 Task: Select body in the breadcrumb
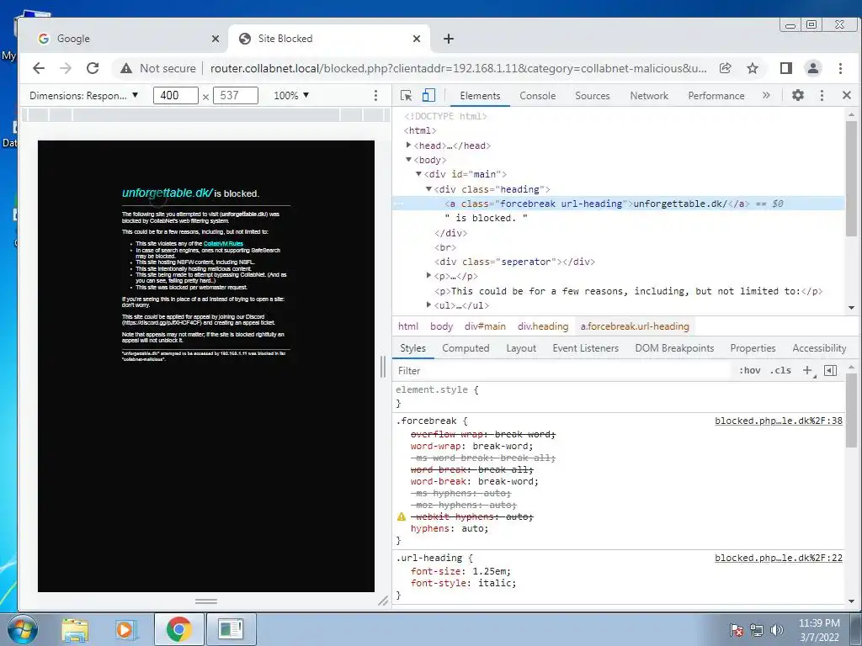click(x=441, y=326)
